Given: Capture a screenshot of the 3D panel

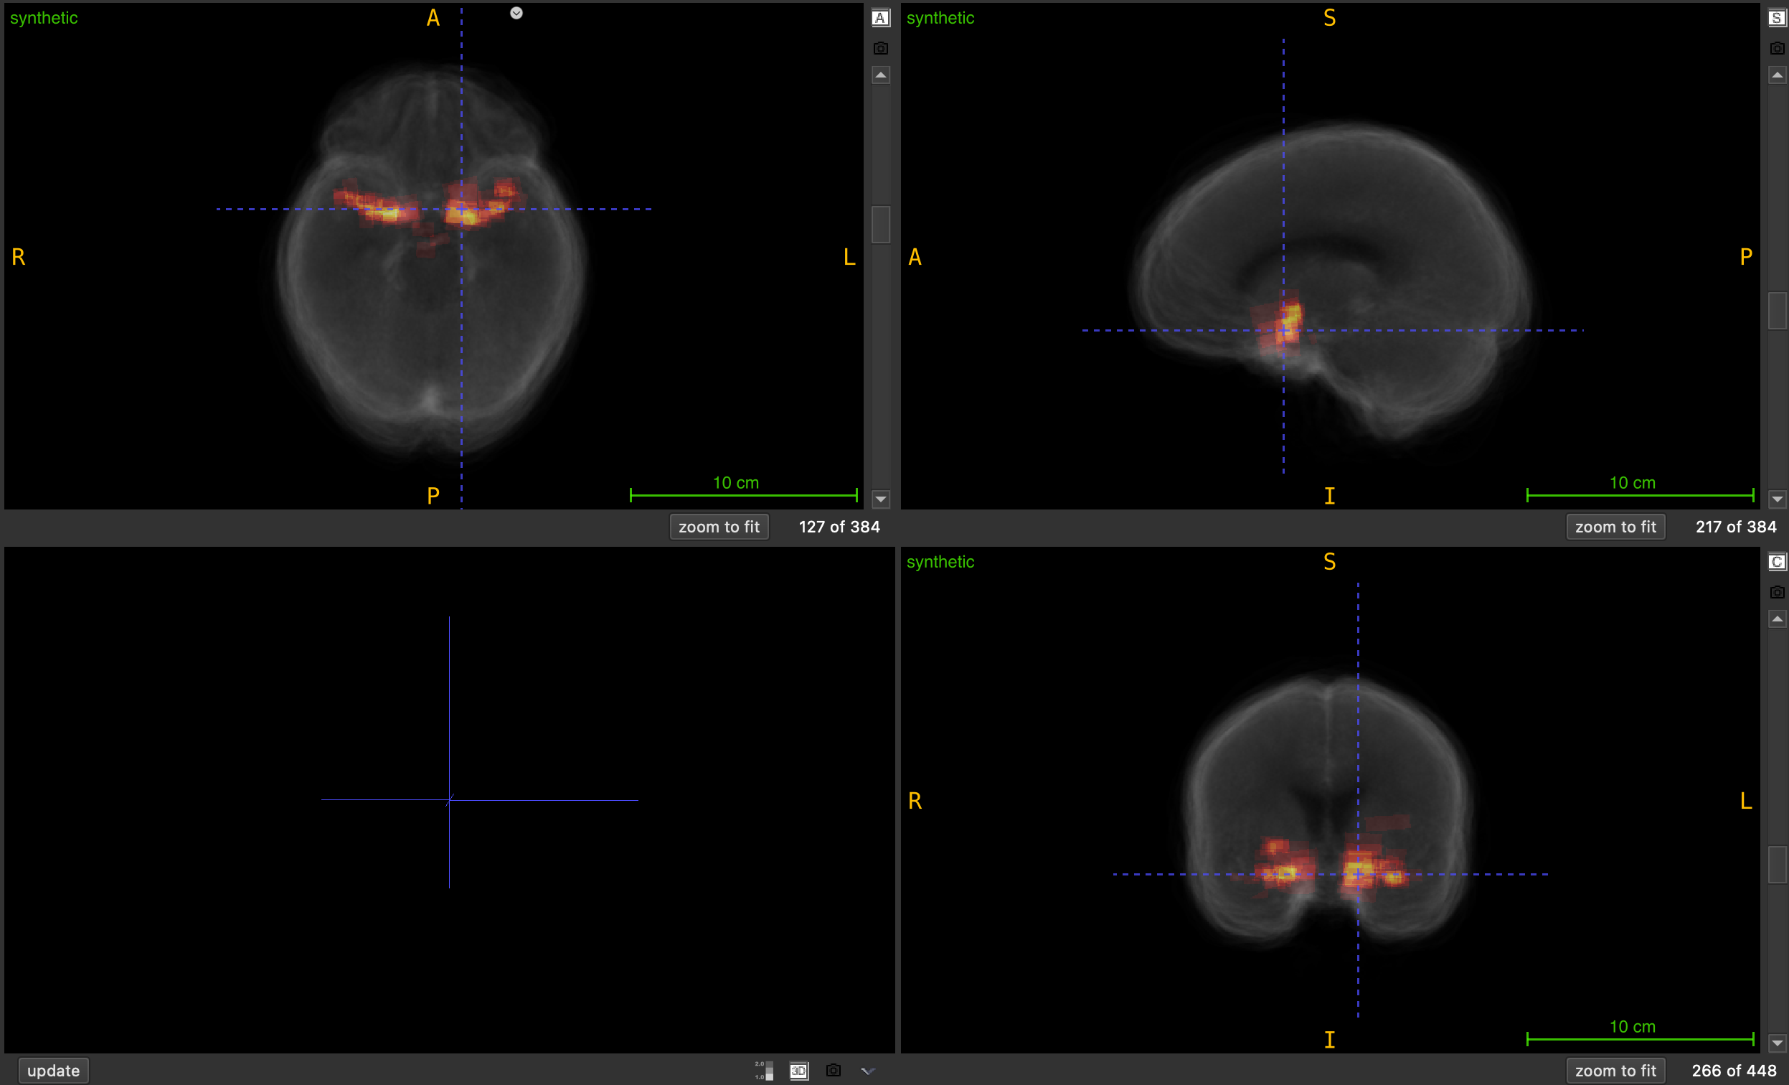Looking at the screenshot, I should 833,1070.
